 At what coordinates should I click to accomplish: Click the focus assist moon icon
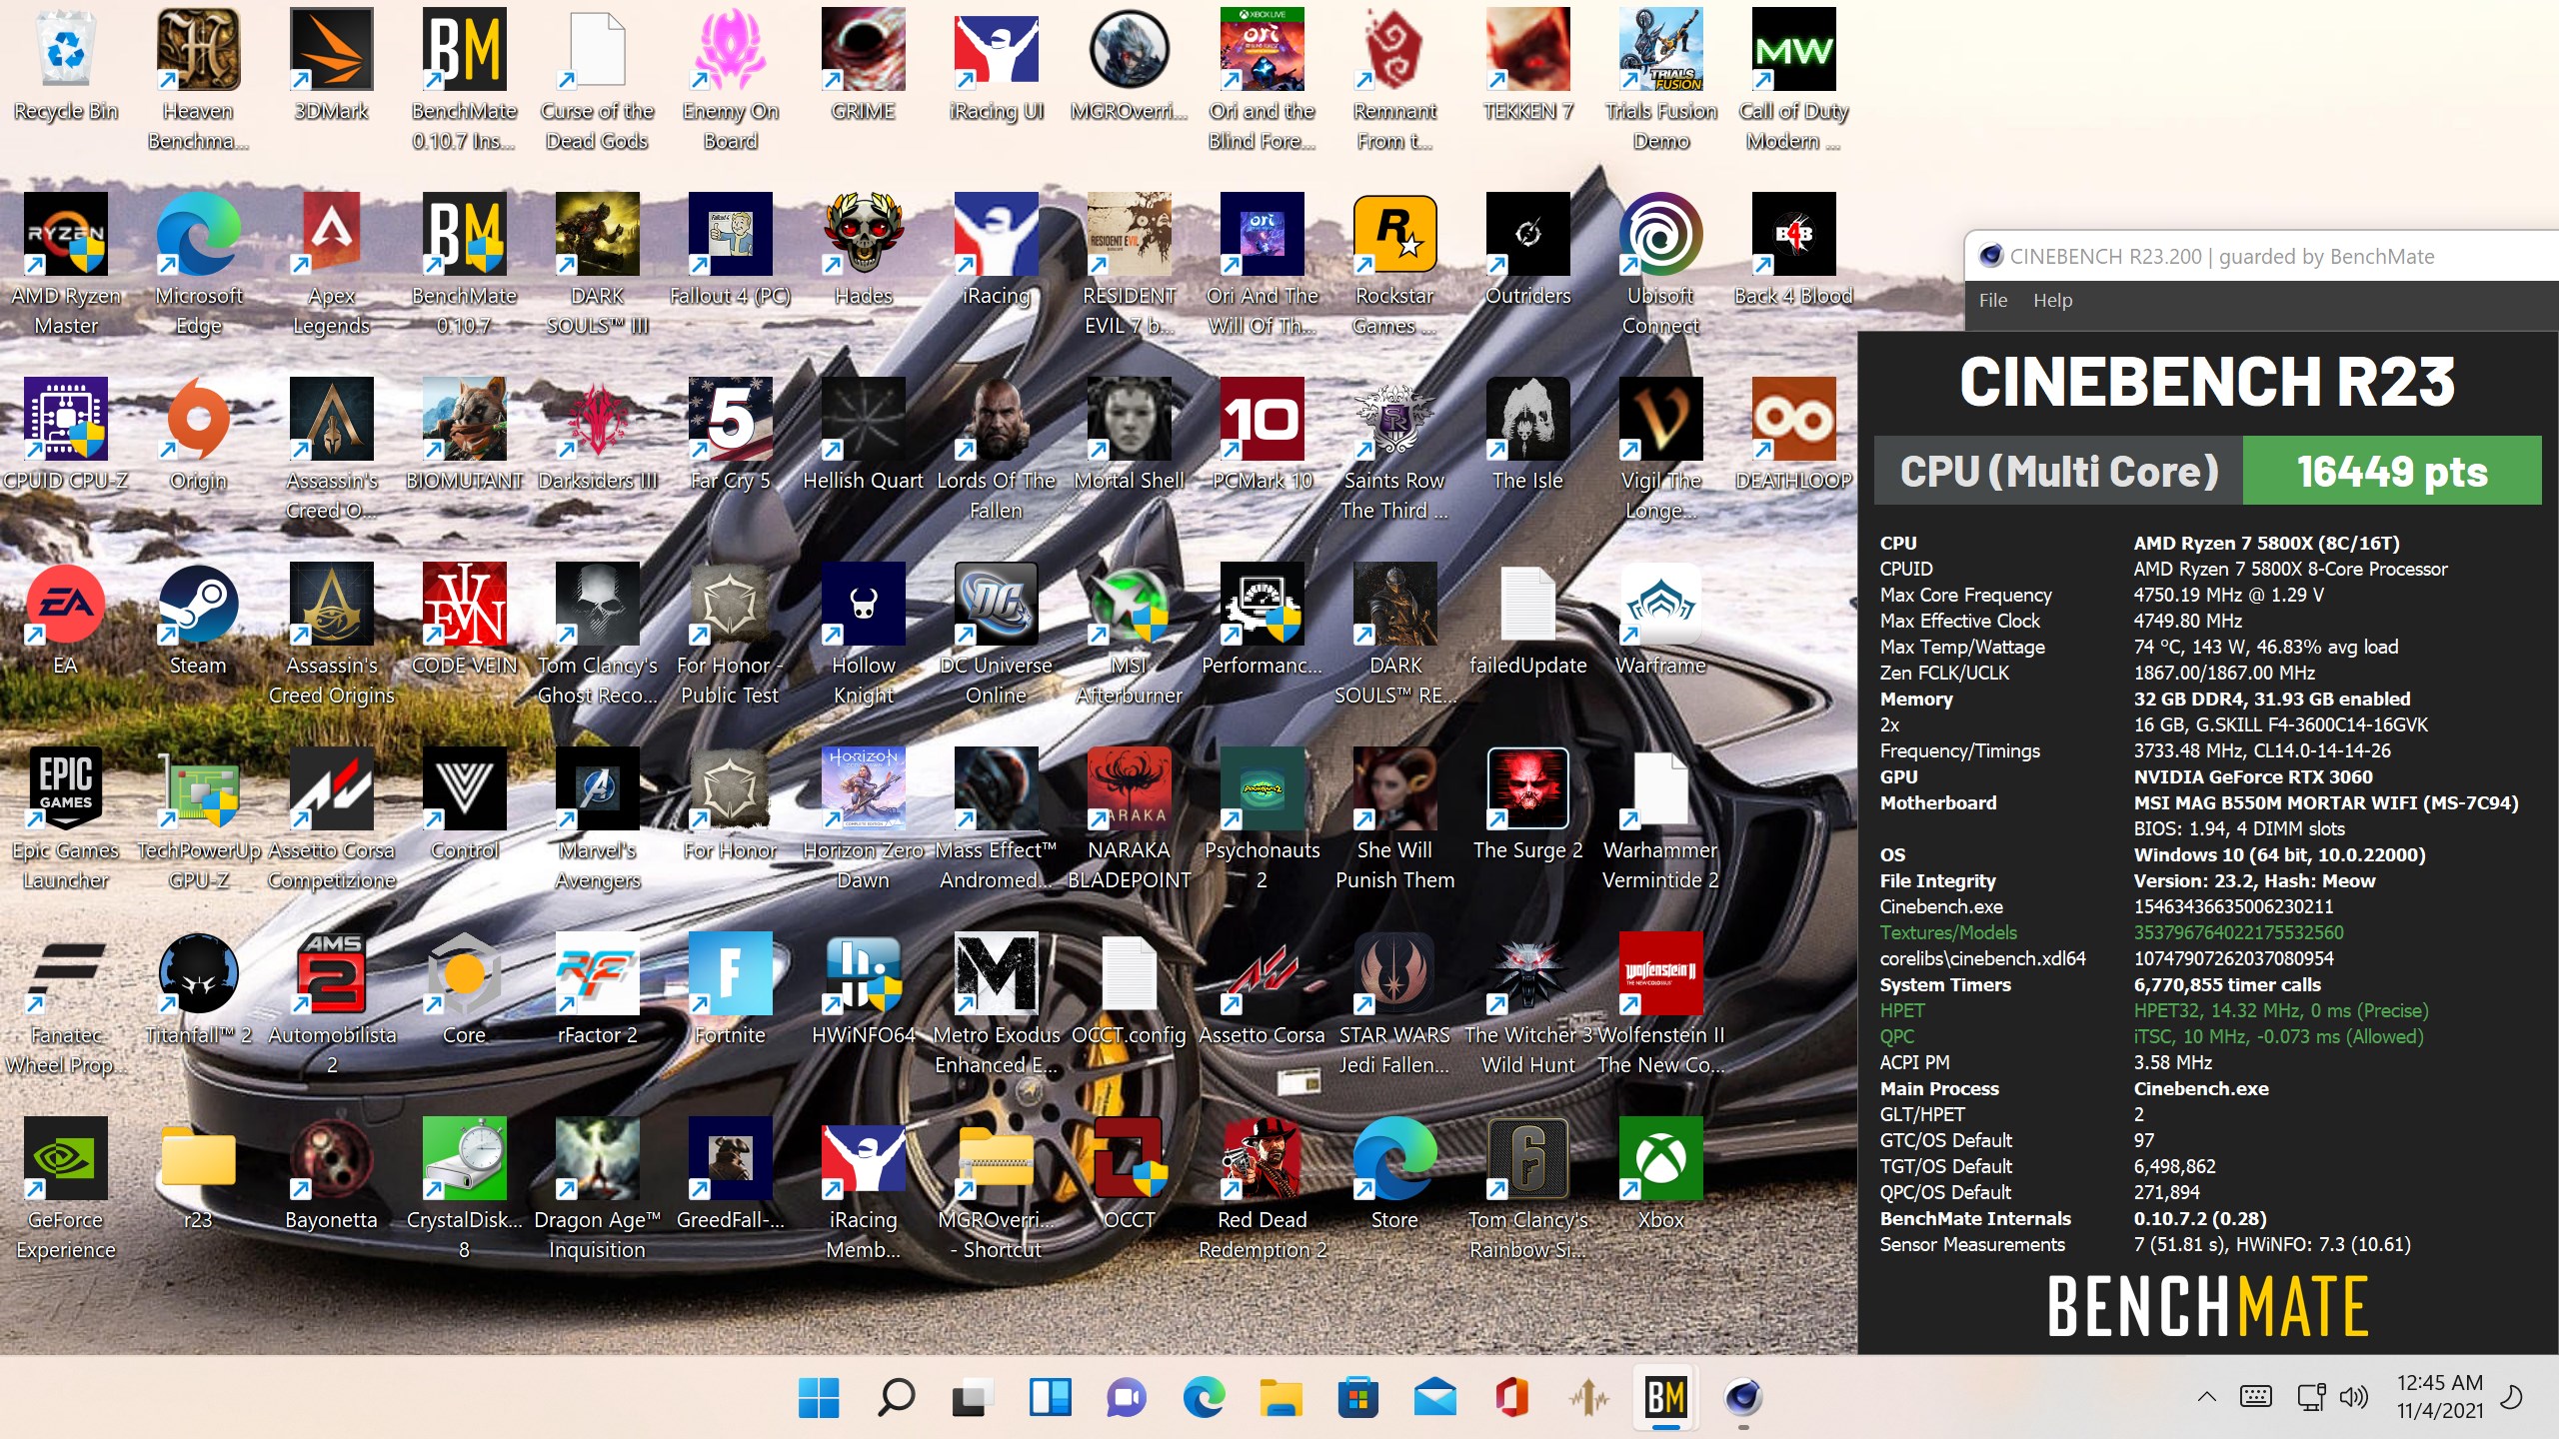pyautogui.click(x=2511, y=1396)
